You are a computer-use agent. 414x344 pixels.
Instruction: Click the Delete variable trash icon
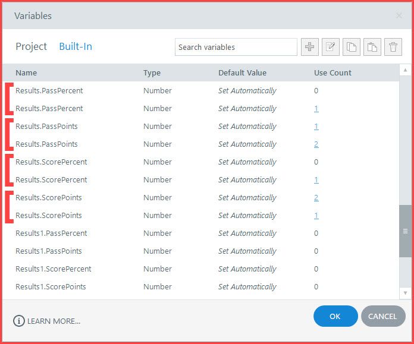pyautogui.click(x=393, y=48)
